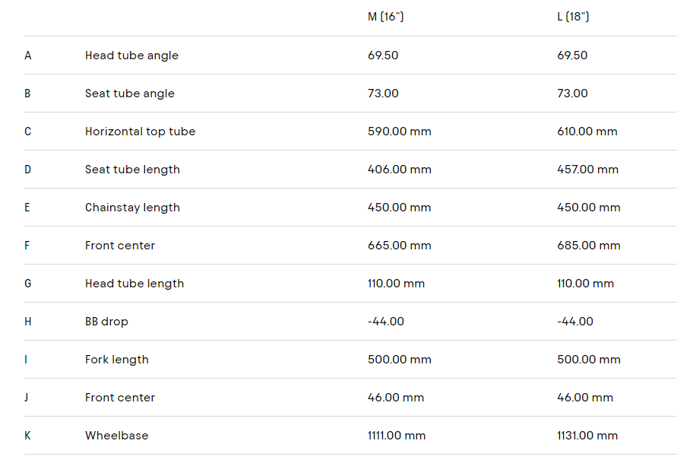Screen dimensions: 677x463
Task: Select the Horizontal top tube label
Action: coord(140,132)
